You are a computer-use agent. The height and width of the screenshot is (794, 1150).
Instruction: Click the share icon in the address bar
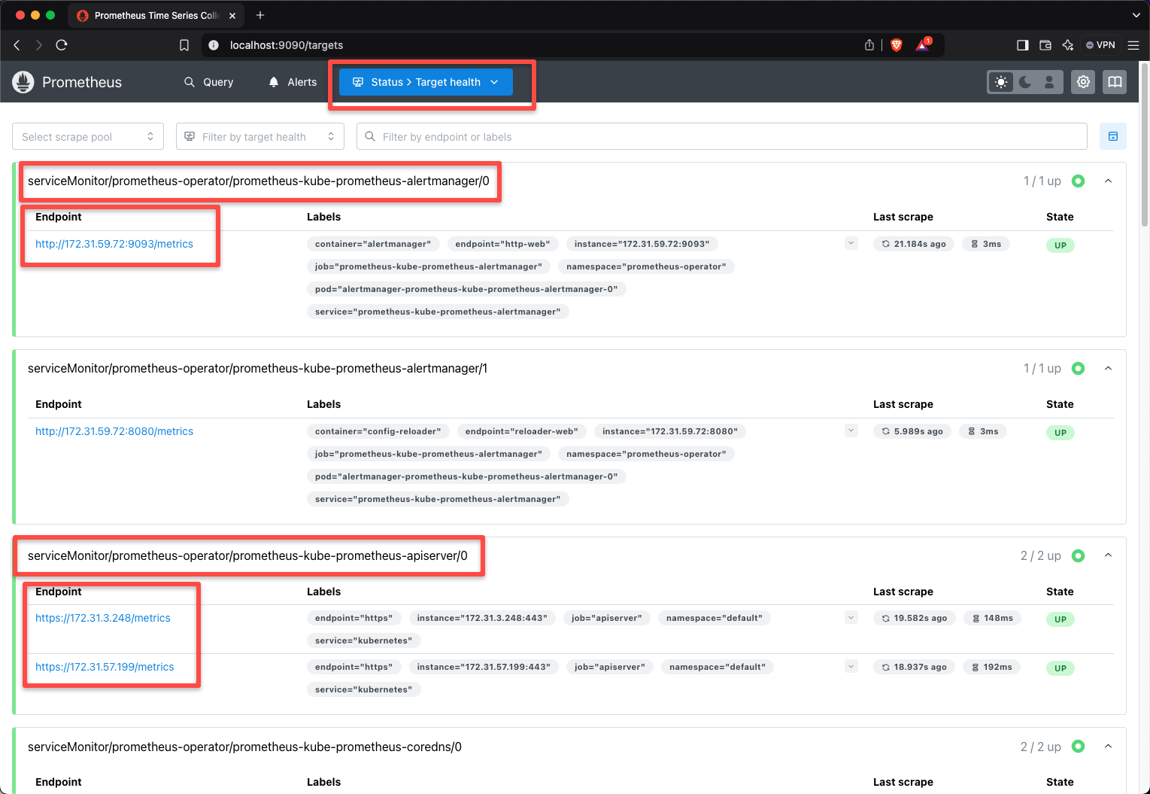(x=869, y=45)
